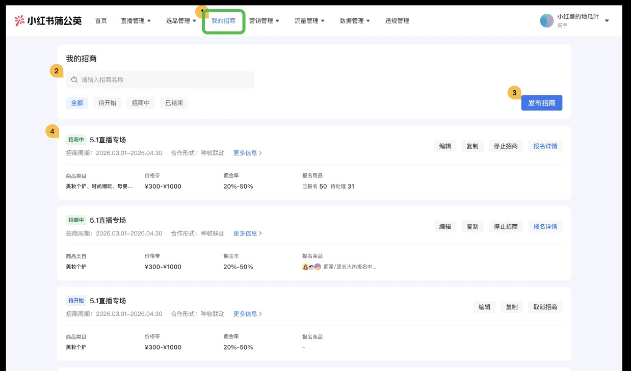Expand the 选品管理 dropdown menu
631x371 pixels.
[x=181, y=21]
